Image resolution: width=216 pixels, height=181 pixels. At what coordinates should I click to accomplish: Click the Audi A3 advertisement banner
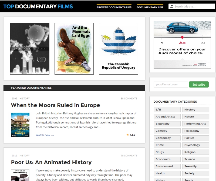tap(182, 45)
